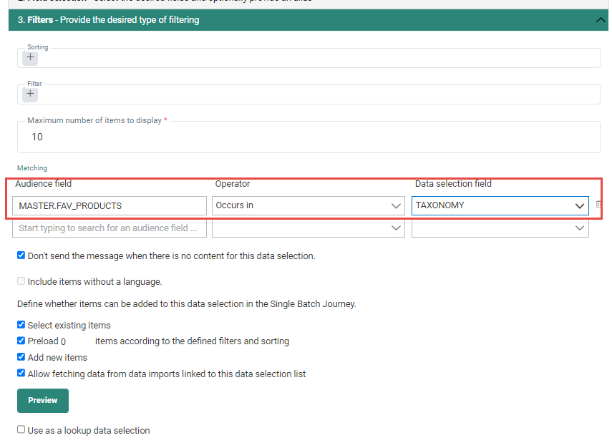Uncheck the 'Add new items' checkbox
The image size is (612, 448).
[x=21, y=357]
